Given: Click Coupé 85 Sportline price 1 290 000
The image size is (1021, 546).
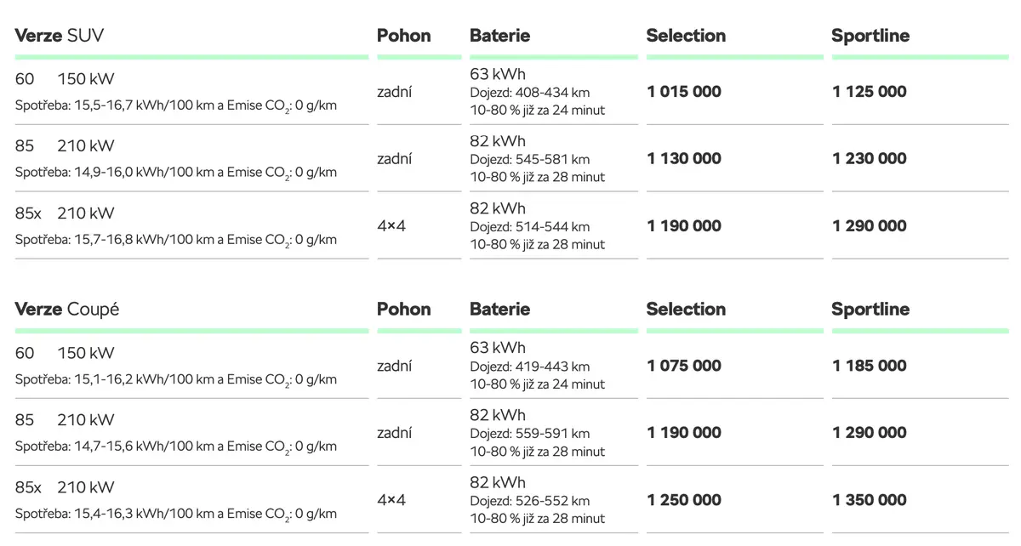Looking at the screenshot, I should (870, 433).
